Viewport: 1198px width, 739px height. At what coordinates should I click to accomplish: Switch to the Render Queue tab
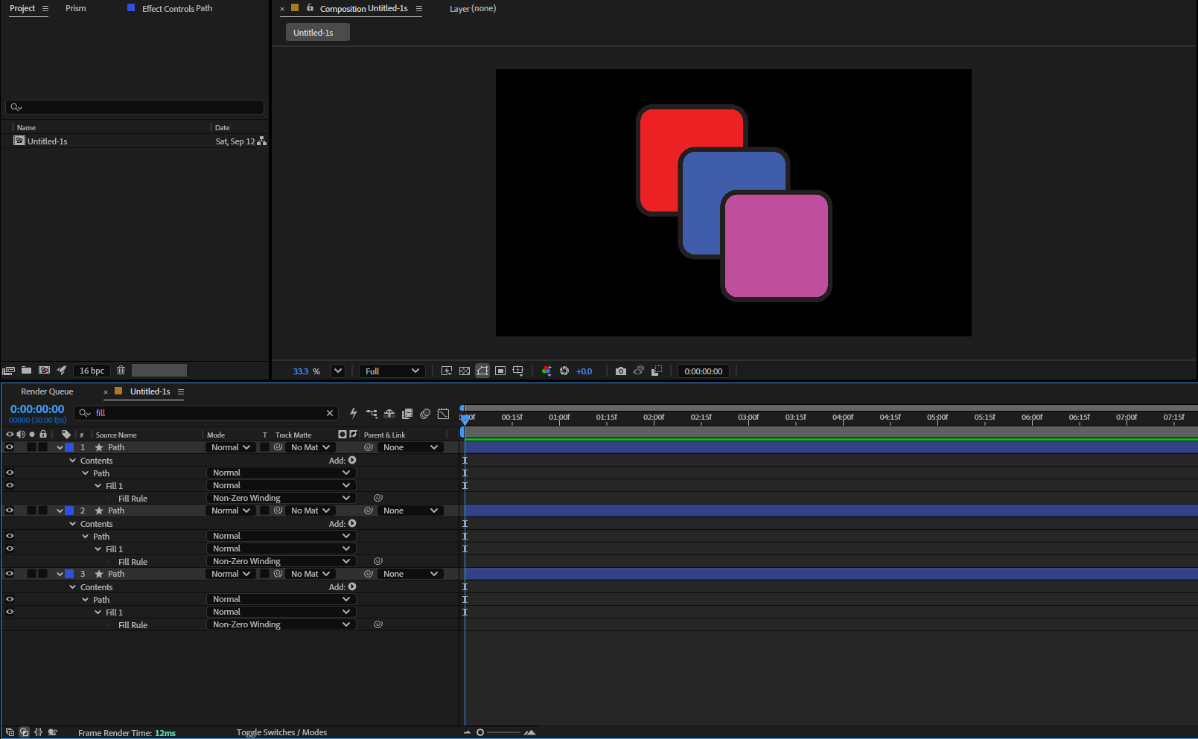coord(47,391)
